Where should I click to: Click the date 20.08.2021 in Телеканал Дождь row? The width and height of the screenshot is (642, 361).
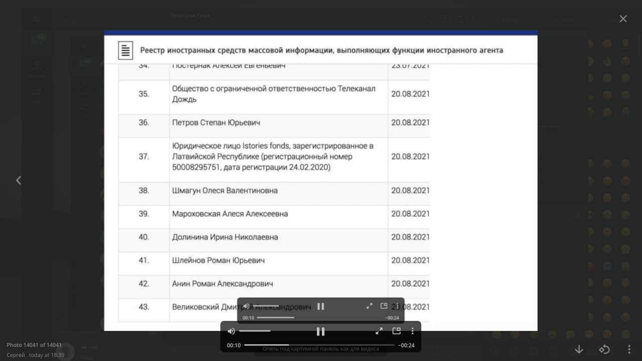[410, 94]
